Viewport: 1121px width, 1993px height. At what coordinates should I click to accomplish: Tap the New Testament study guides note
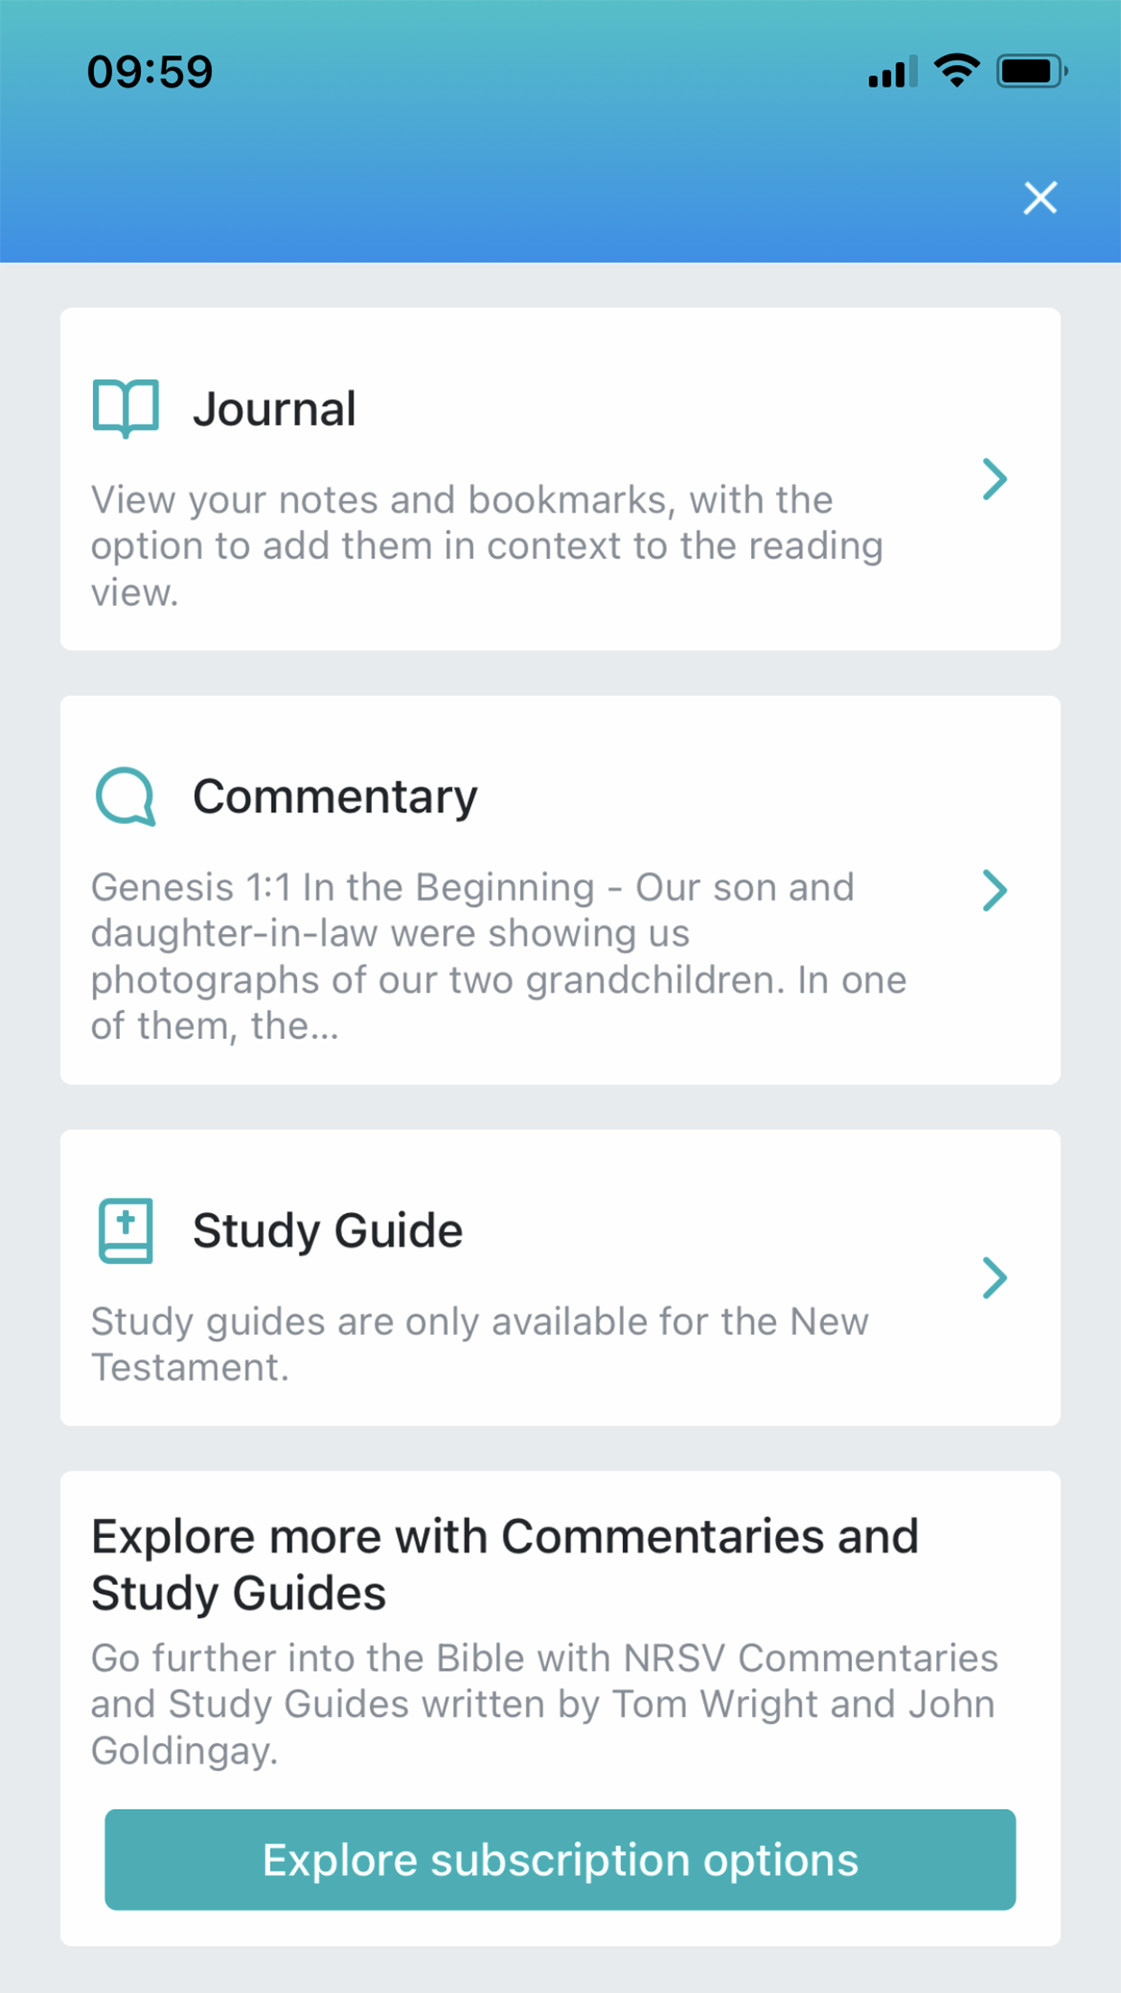click(x=478, y=1344)
